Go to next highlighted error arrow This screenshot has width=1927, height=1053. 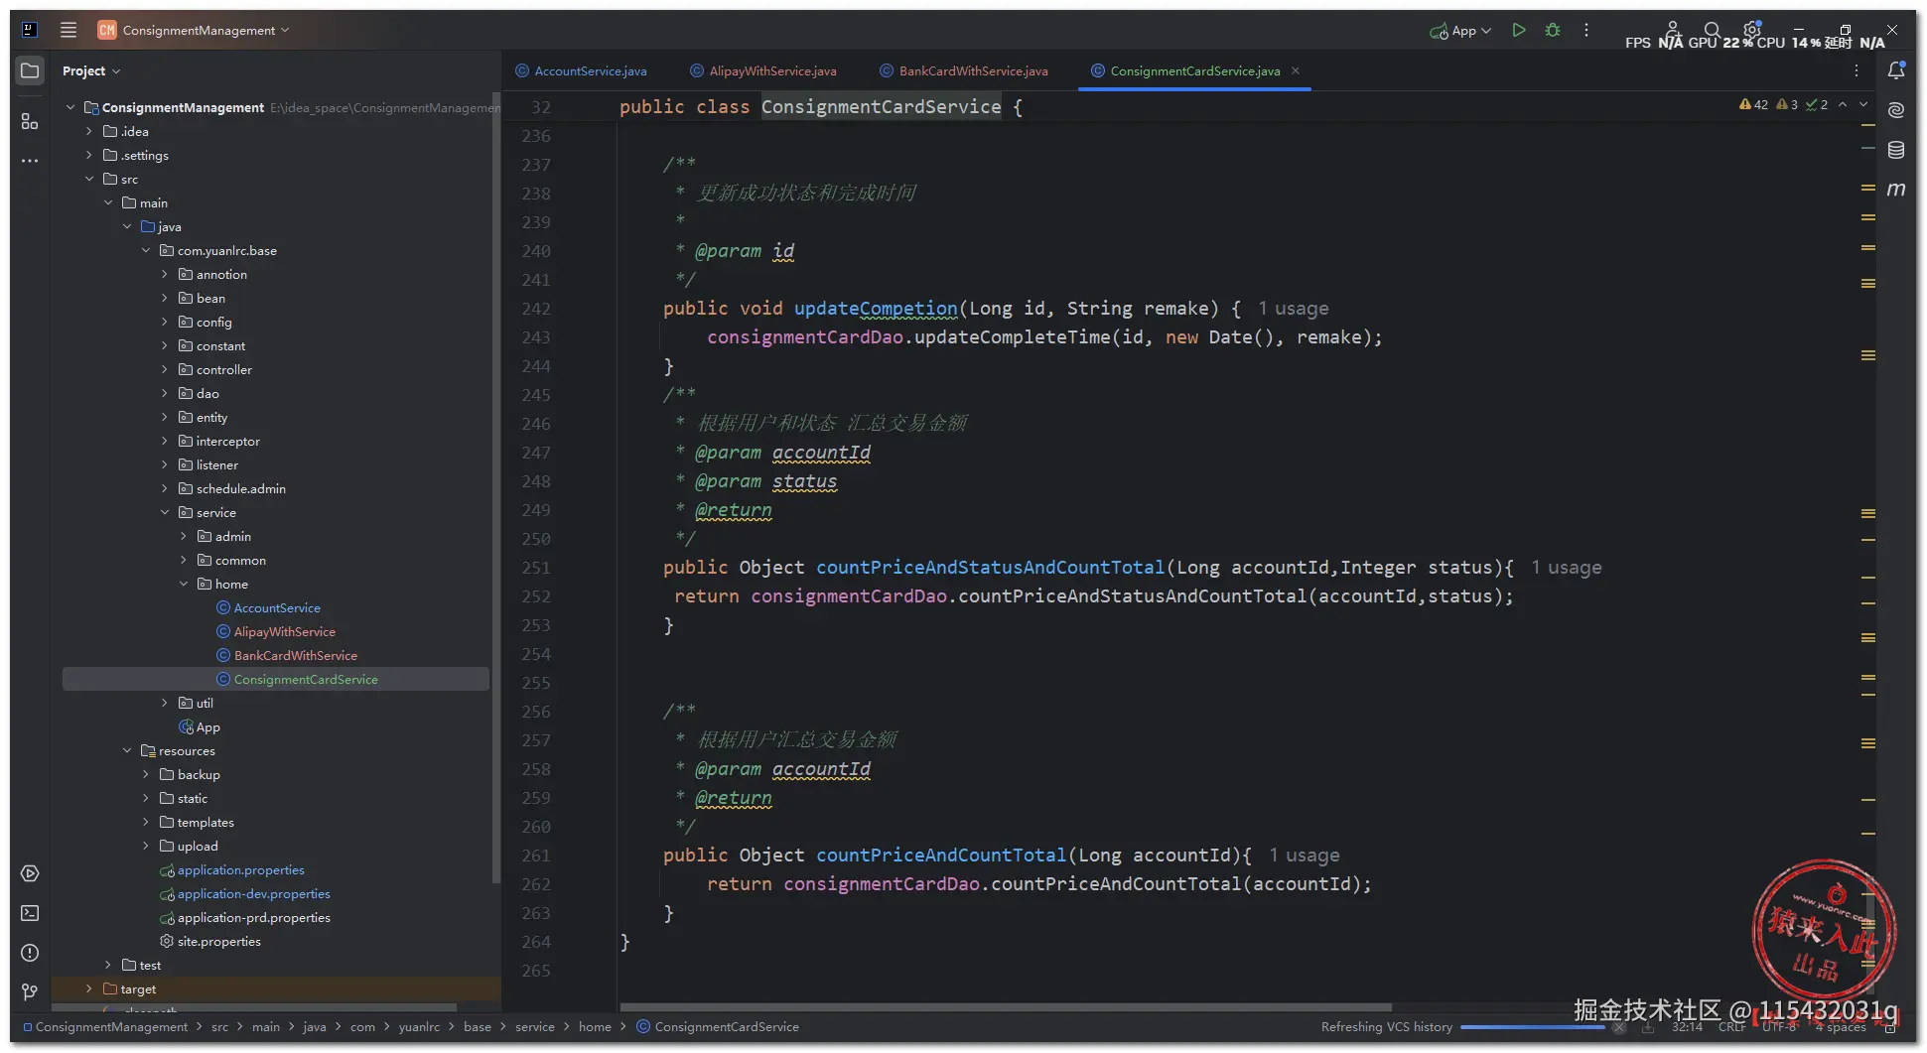(1863, 104)
